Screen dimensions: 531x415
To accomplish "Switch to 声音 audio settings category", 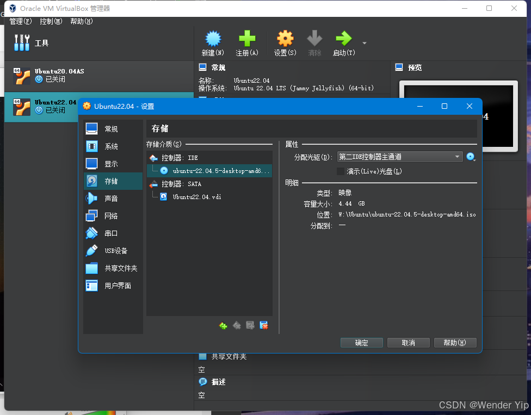I will (113, 199).
